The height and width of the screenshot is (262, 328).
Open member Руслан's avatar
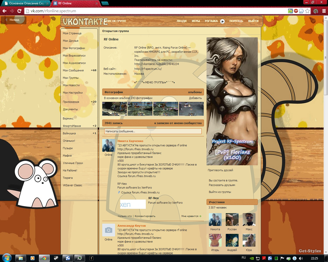coord(232,220)
